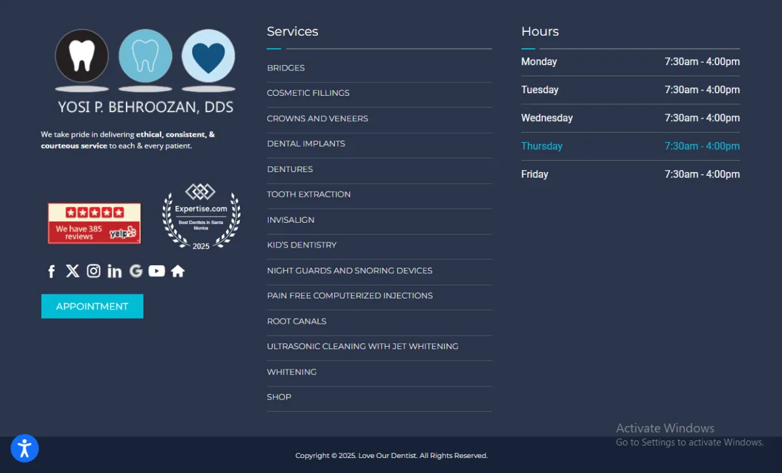Open the YouTube social icon
The width and height of the screenshot is (782, 473).
[156, 271]
